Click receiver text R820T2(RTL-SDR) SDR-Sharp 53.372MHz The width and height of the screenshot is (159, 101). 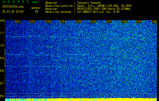(104, 9)
